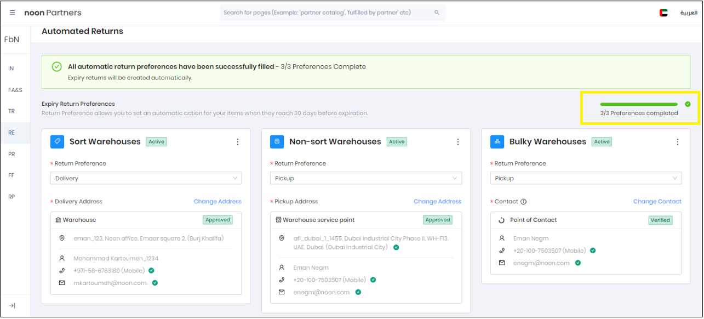Click the Approved badge on Warehouse service point
Image resolution: width=704 pixels, height=319 pixels.
[438, 220]
